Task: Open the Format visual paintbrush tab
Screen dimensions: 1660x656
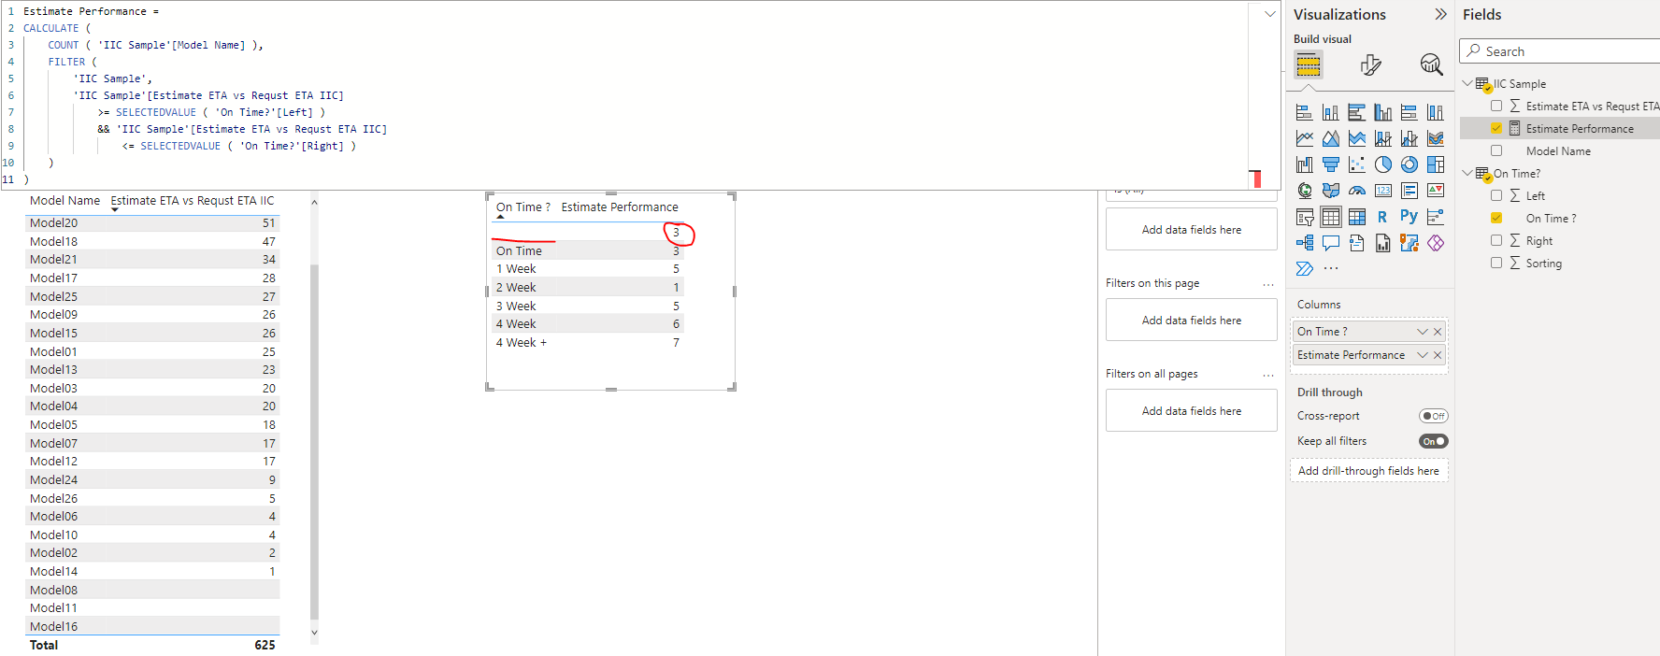Action: 1370,64
